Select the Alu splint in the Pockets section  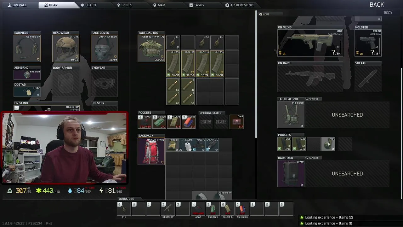point(189,122)
